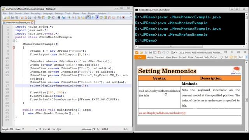
Task: Click the Record Macro red dot icon
Action: 123,17
